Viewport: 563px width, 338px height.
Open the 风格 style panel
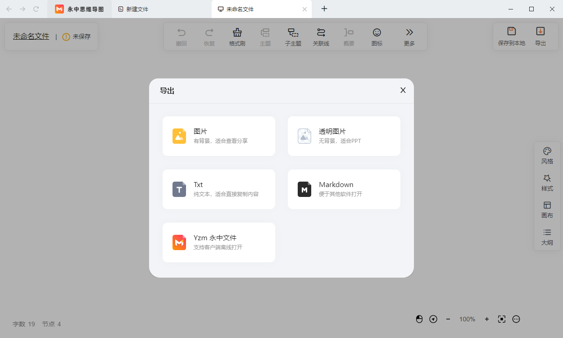(x=547, y=155)
